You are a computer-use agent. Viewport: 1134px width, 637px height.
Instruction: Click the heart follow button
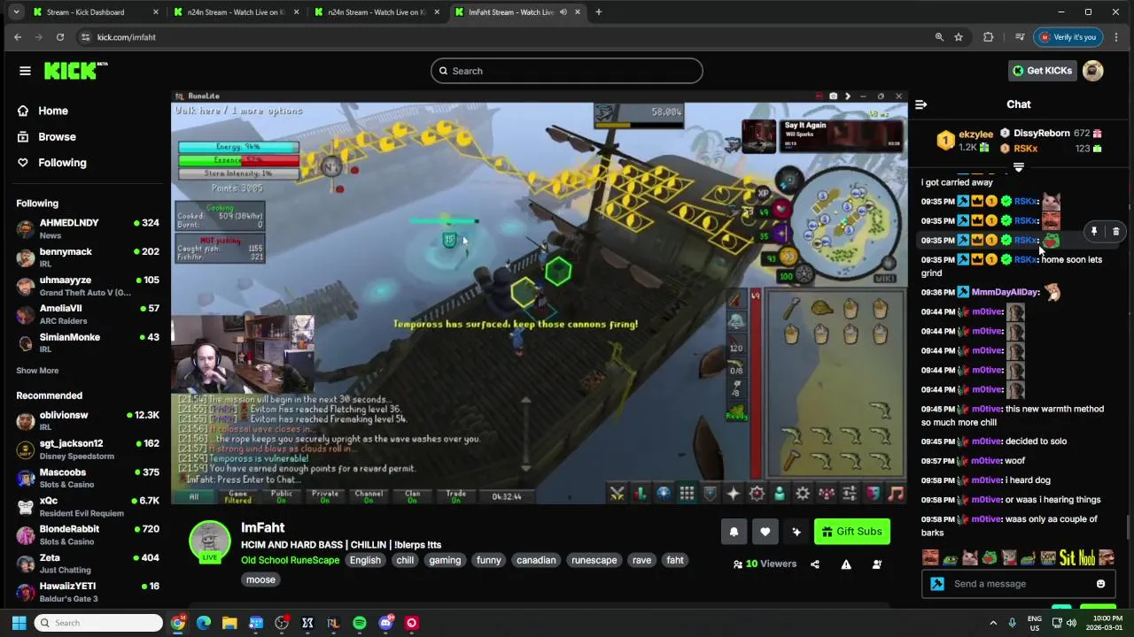coord(765,532)
